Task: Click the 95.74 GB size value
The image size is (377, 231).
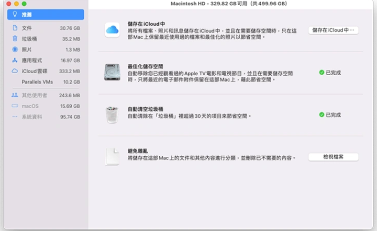Action: click(70, 117)
